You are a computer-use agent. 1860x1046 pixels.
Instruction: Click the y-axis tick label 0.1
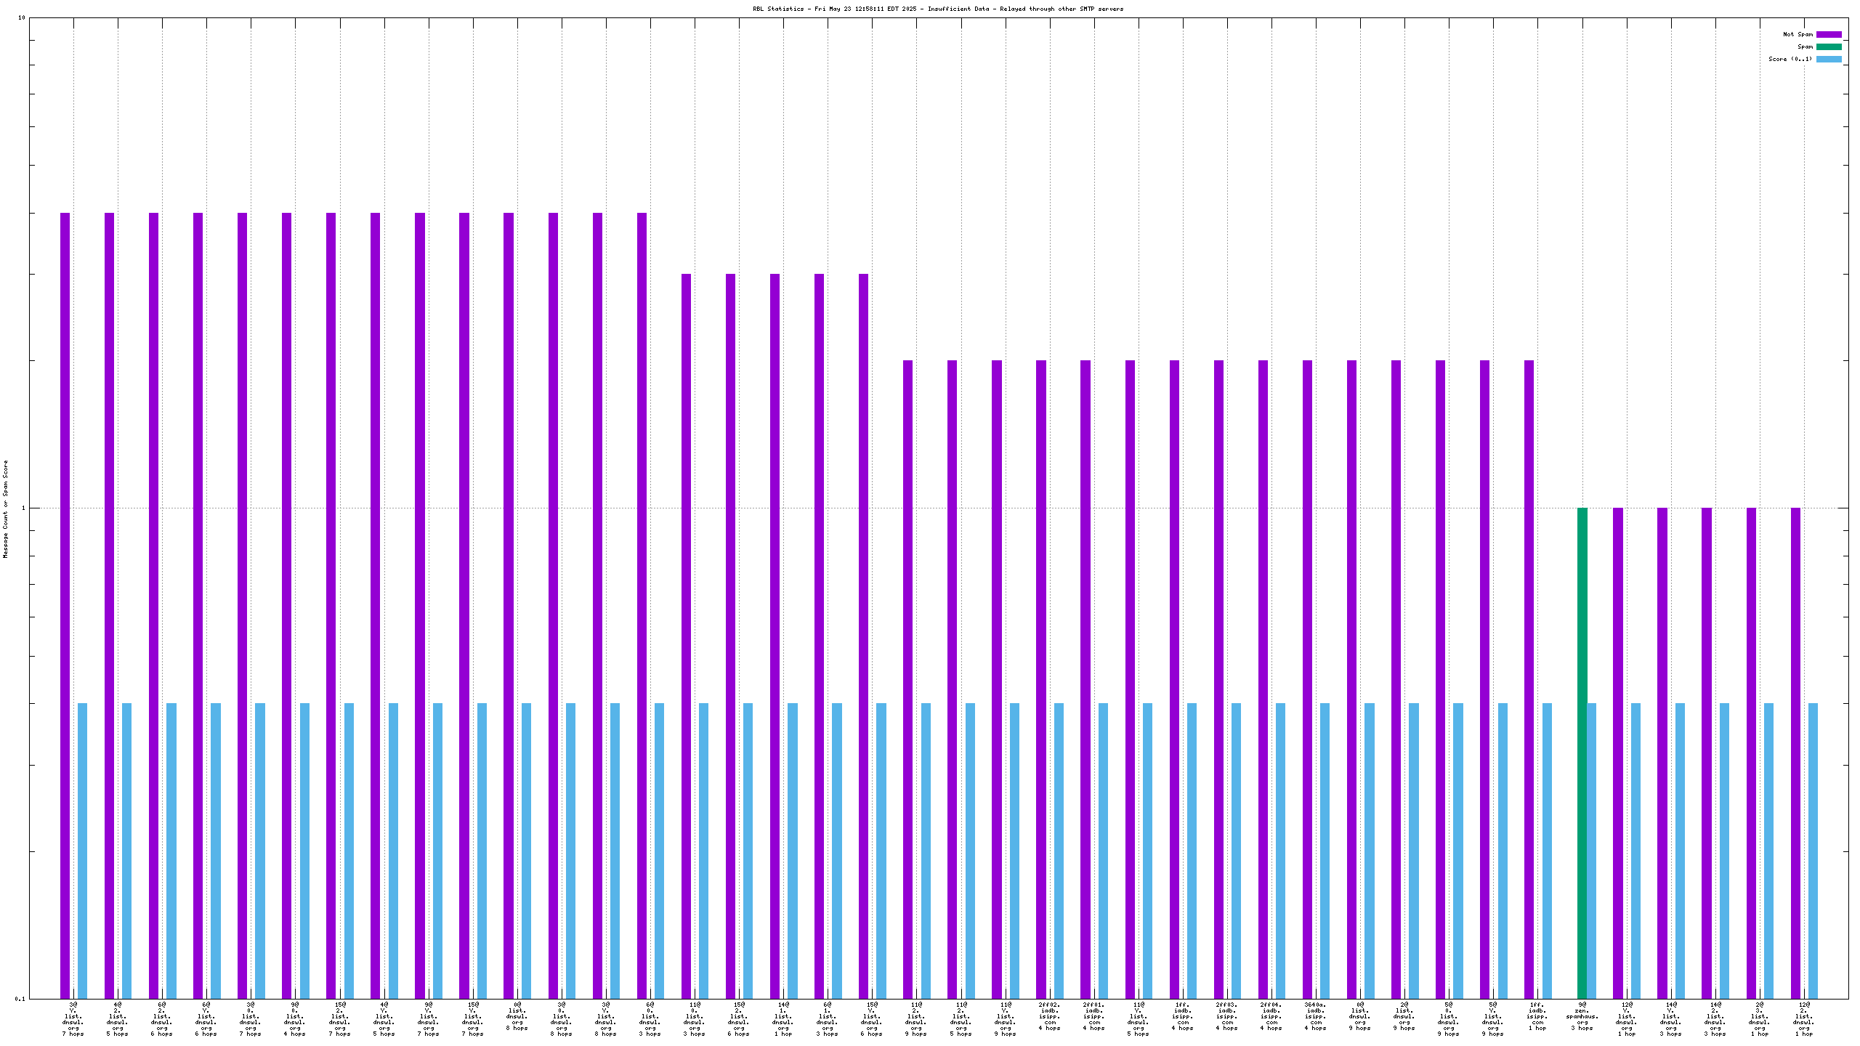(x=19, y=999)
